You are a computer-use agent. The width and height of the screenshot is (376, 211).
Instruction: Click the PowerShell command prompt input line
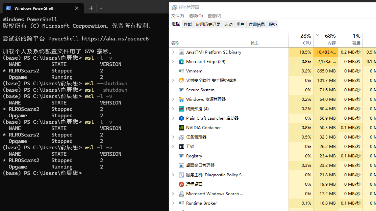85,173
